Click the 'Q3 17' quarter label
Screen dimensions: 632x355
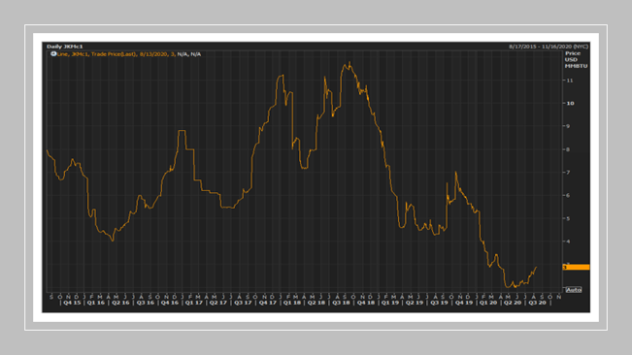(243, 303)
